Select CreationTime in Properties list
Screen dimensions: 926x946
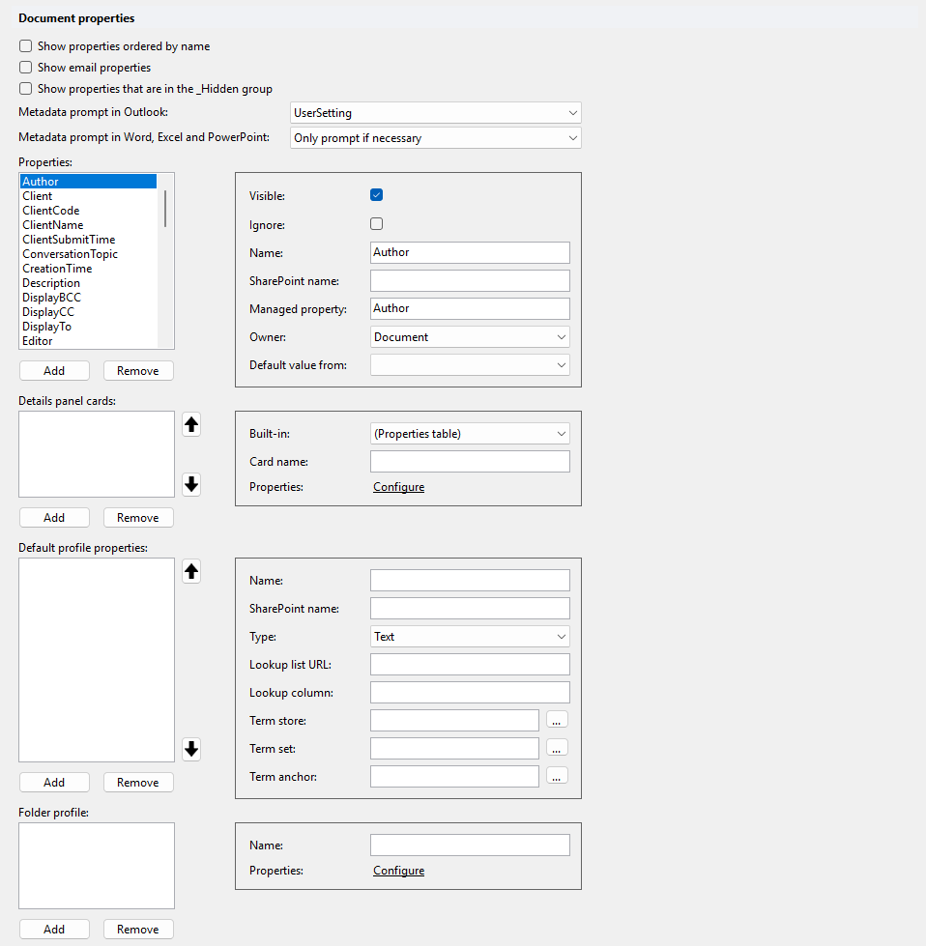pyautogui.click(x=88, y=269)
